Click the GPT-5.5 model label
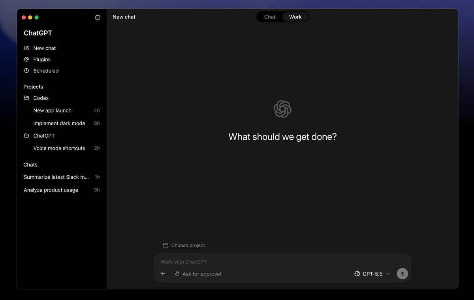The image size is (474, 300). coord(372,274)
